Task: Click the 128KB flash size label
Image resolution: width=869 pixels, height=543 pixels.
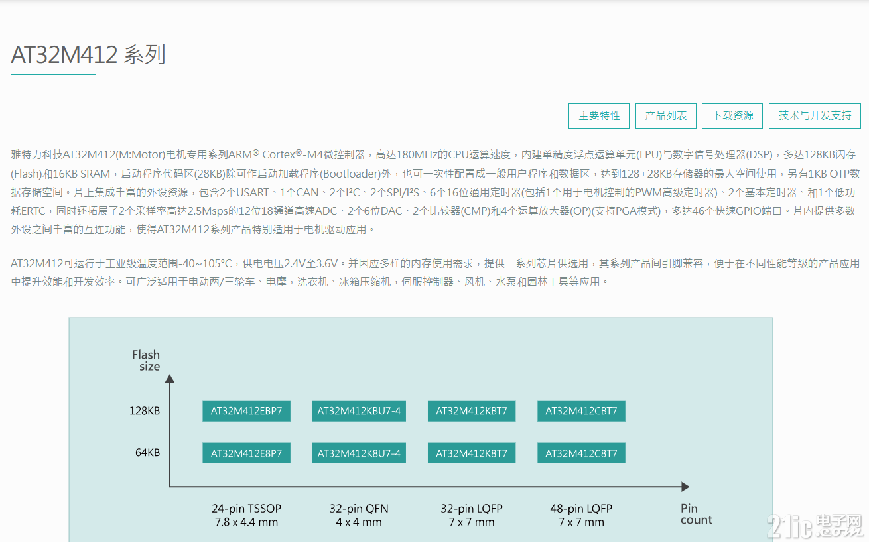Action: point(145,411)
